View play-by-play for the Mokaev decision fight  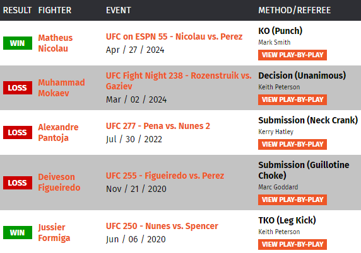(x=292, y=99)
